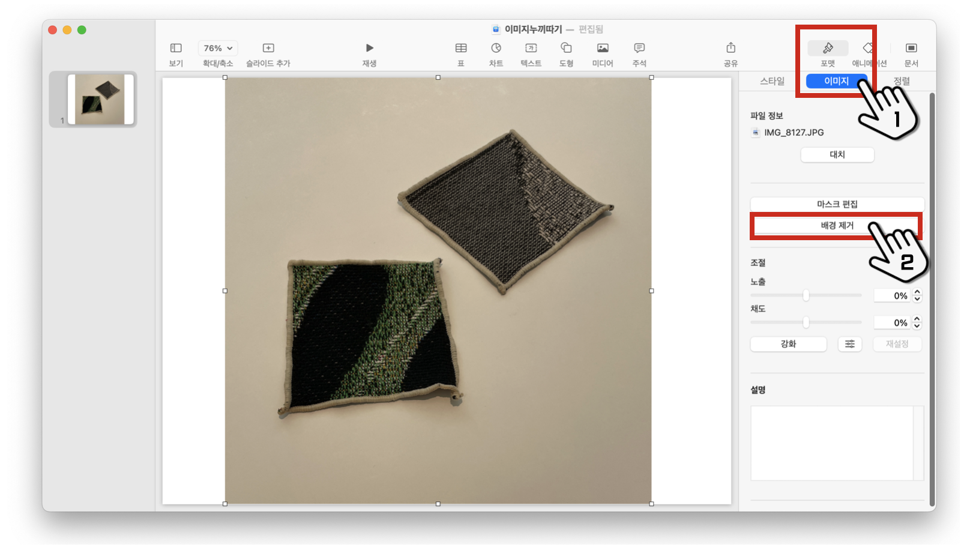The image size is (964, 550).
Task: Click the 재설정 reset button
Action: pos(897,344)
